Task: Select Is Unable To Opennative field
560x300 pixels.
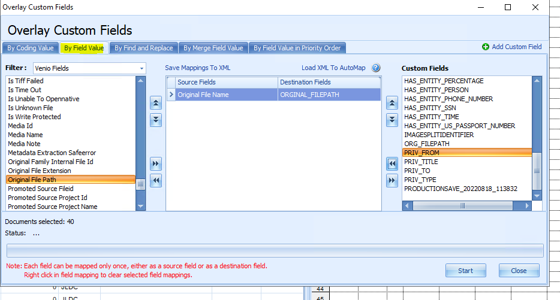Action: click(x=71, y=99)
